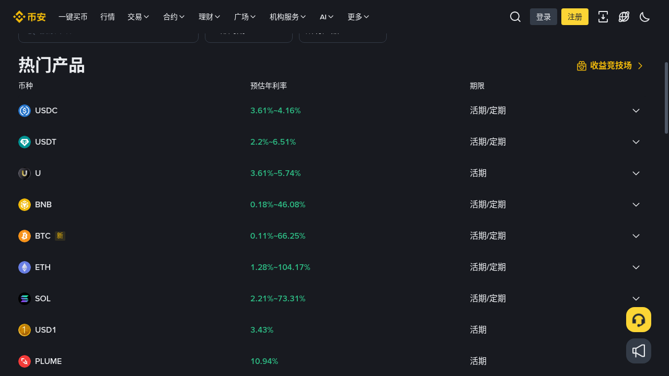Click the U coin icon

click(25, 173)
